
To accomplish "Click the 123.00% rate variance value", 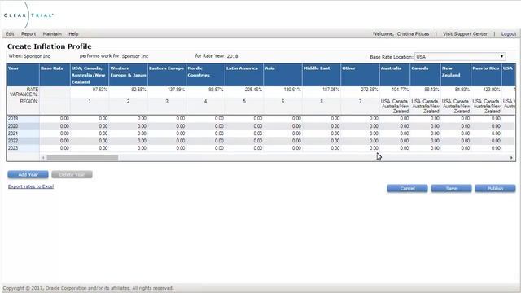I will 492,90.
